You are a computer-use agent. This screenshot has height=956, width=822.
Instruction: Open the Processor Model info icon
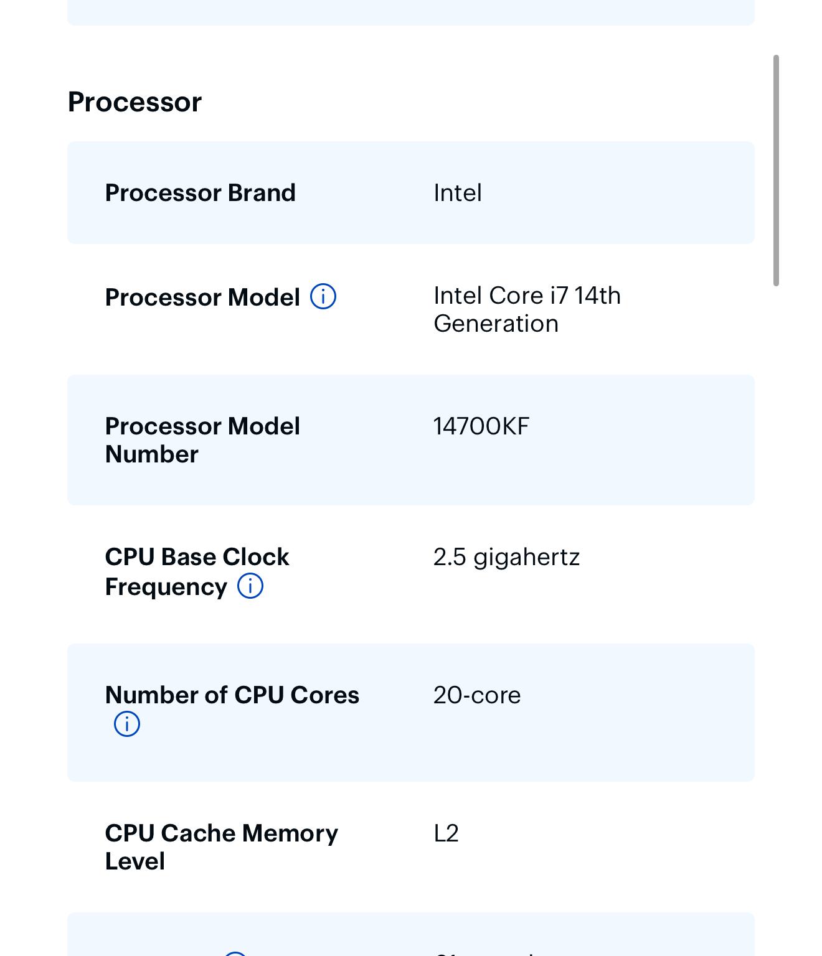point(323,296)
